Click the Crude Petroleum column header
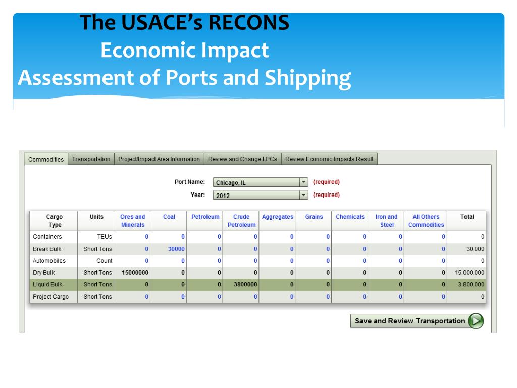Screen dimensions: 517x388 [241, 221]
